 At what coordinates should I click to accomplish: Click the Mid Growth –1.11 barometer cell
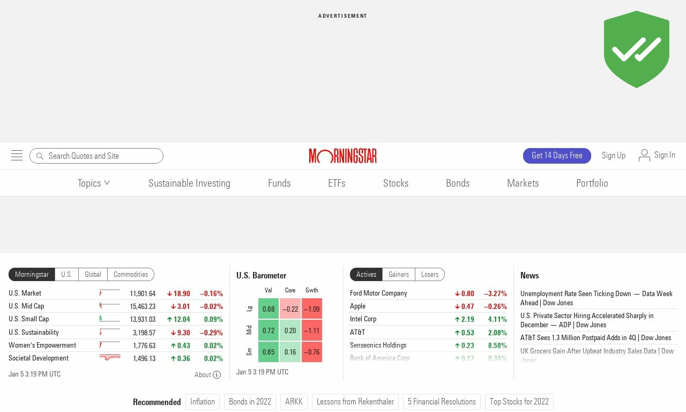click(x=312, y=330)
